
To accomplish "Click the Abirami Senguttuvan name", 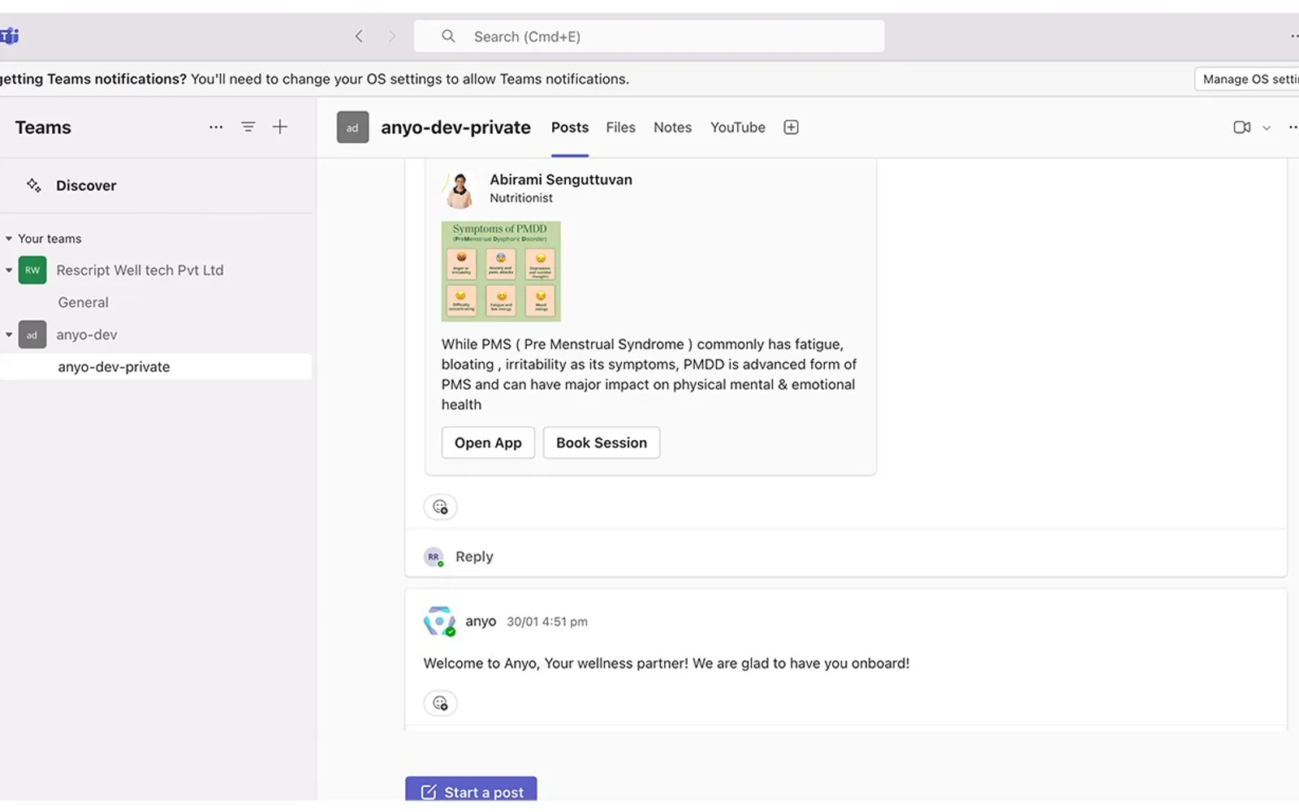I will coord(560,179).
